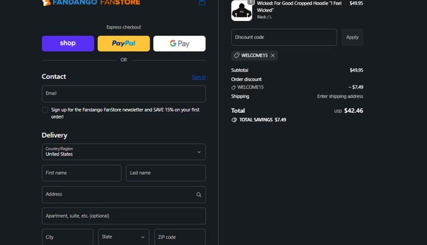The height and width of the screenshot is (245, 427).
Task: Choose PayPal express checkout
Action: (x=124, y=44)
